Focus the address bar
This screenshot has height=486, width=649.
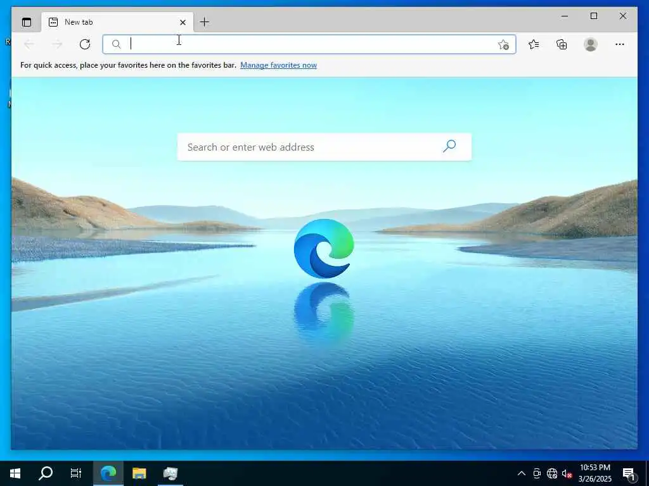click(309, 44)
